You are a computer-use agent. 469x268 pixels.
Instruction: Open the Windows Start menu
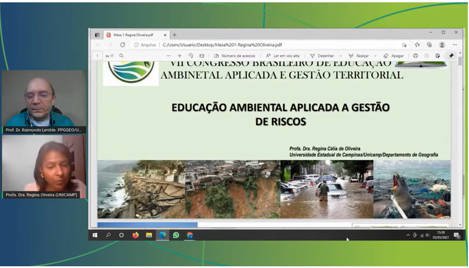pos(95,235)
